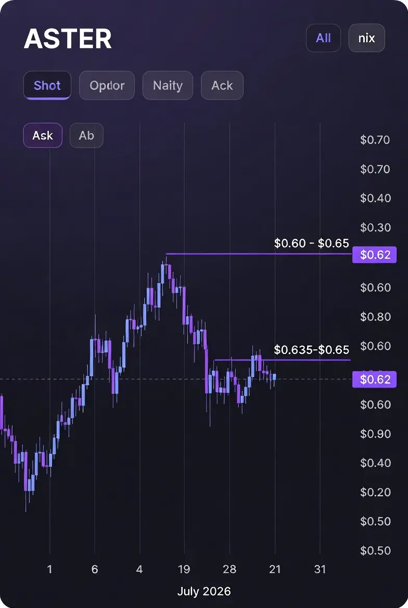
Task: Click the current-price $0.62 tag
Action: tap(374, 379)
